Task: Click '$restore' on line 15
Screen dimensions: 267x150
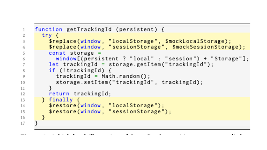Action: (x=63, y=112)
